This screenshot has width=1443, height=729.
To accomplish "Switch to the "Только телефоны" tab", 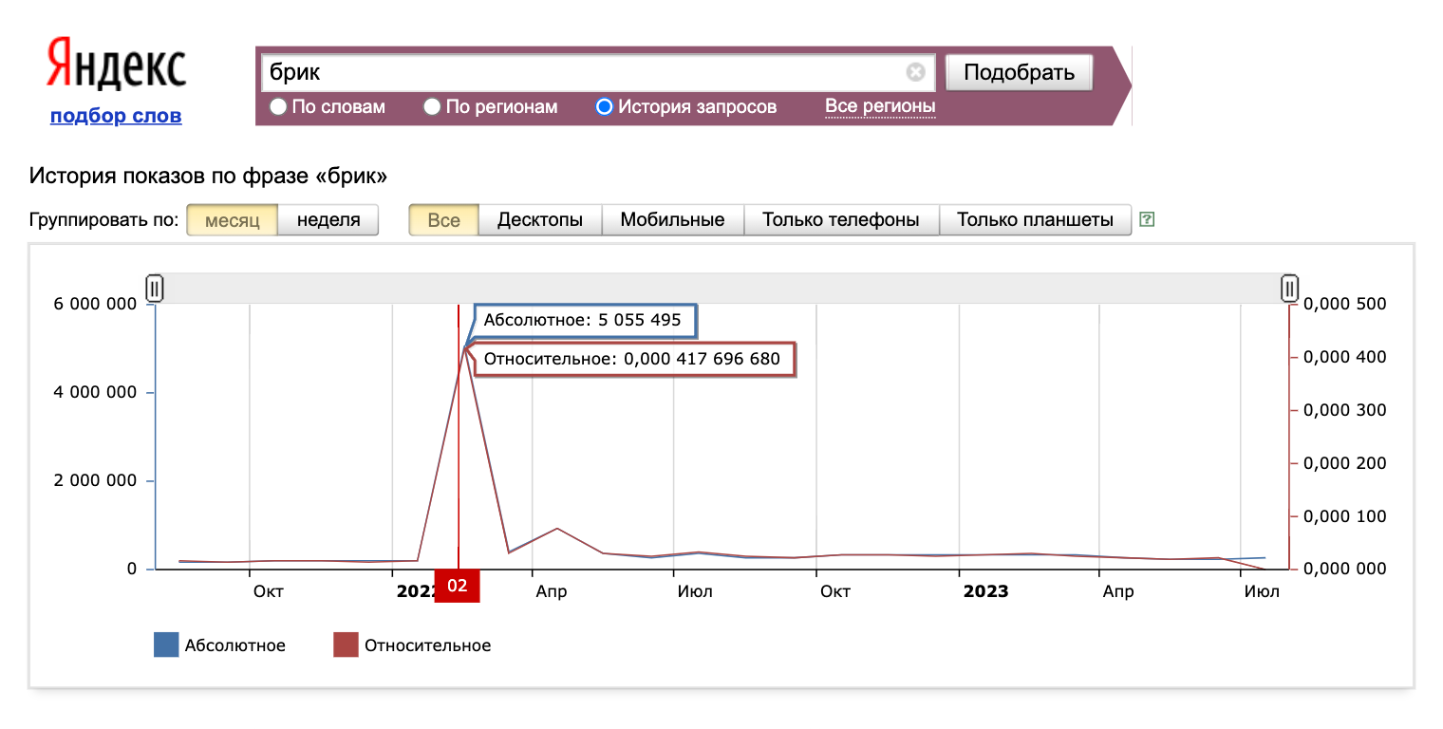I will (x=841, y=220).
